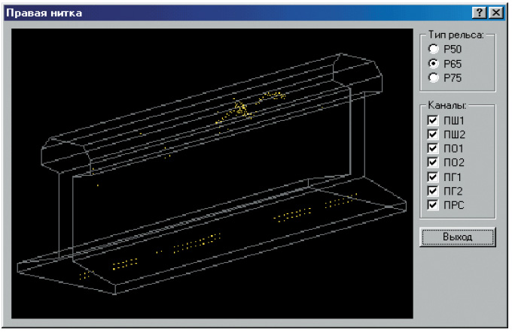Screen dimensions: 512x332
Task: Uncheck the ПГ1 channel
Action: coord(433,177)
